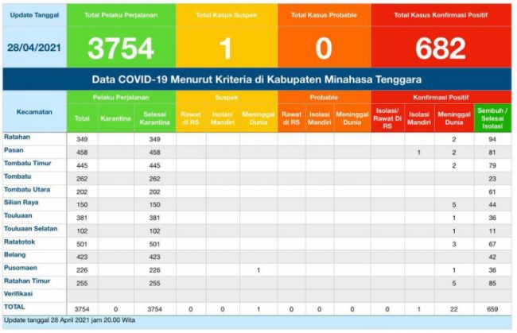Click the Verifikasi row label
The height and width of the screenshot is (333, 517).
[x=21, y=293]
